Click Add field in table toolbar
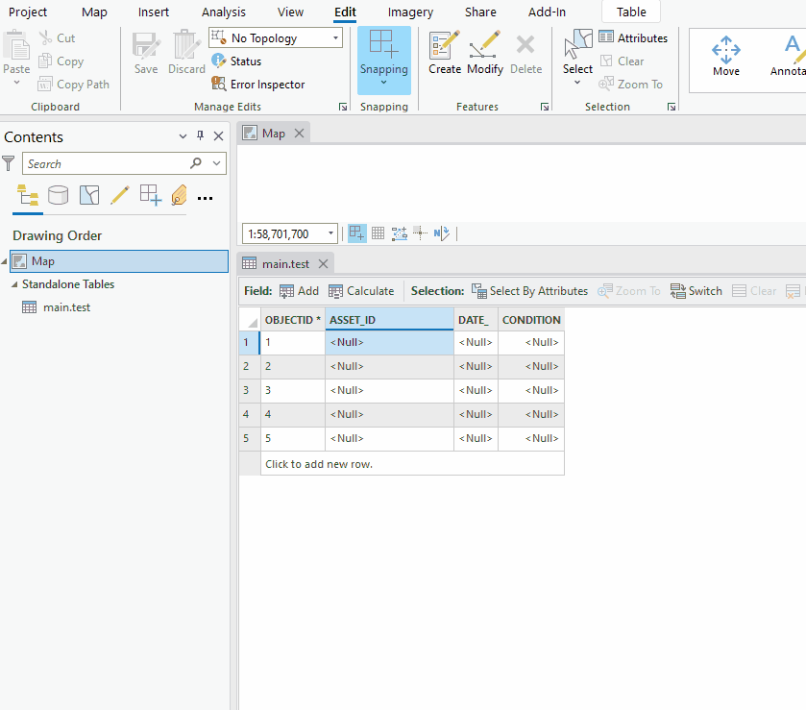 299,291
